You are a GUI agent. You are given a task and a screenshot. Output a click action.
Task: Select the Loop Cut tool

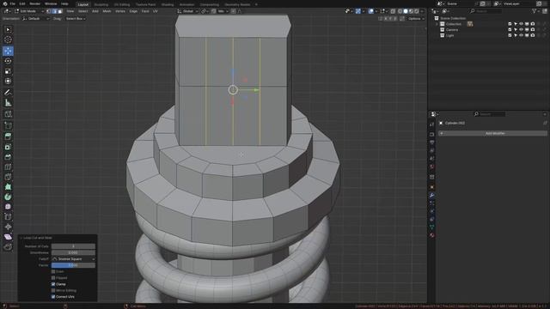pos(8,167)
